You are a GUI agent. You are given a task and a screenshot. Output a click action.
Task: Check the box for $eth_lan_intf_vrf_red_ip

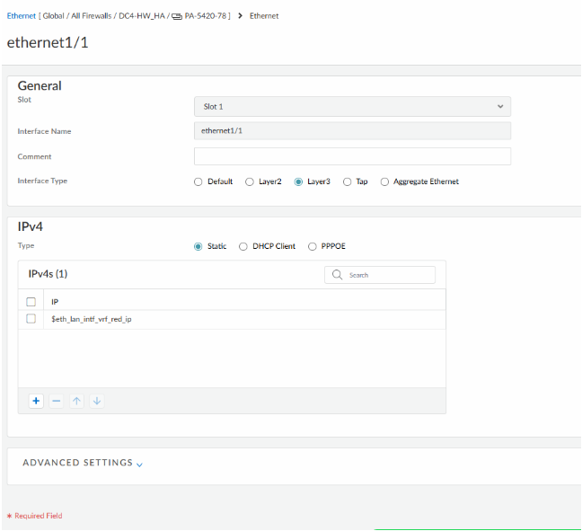pos(31,319)
